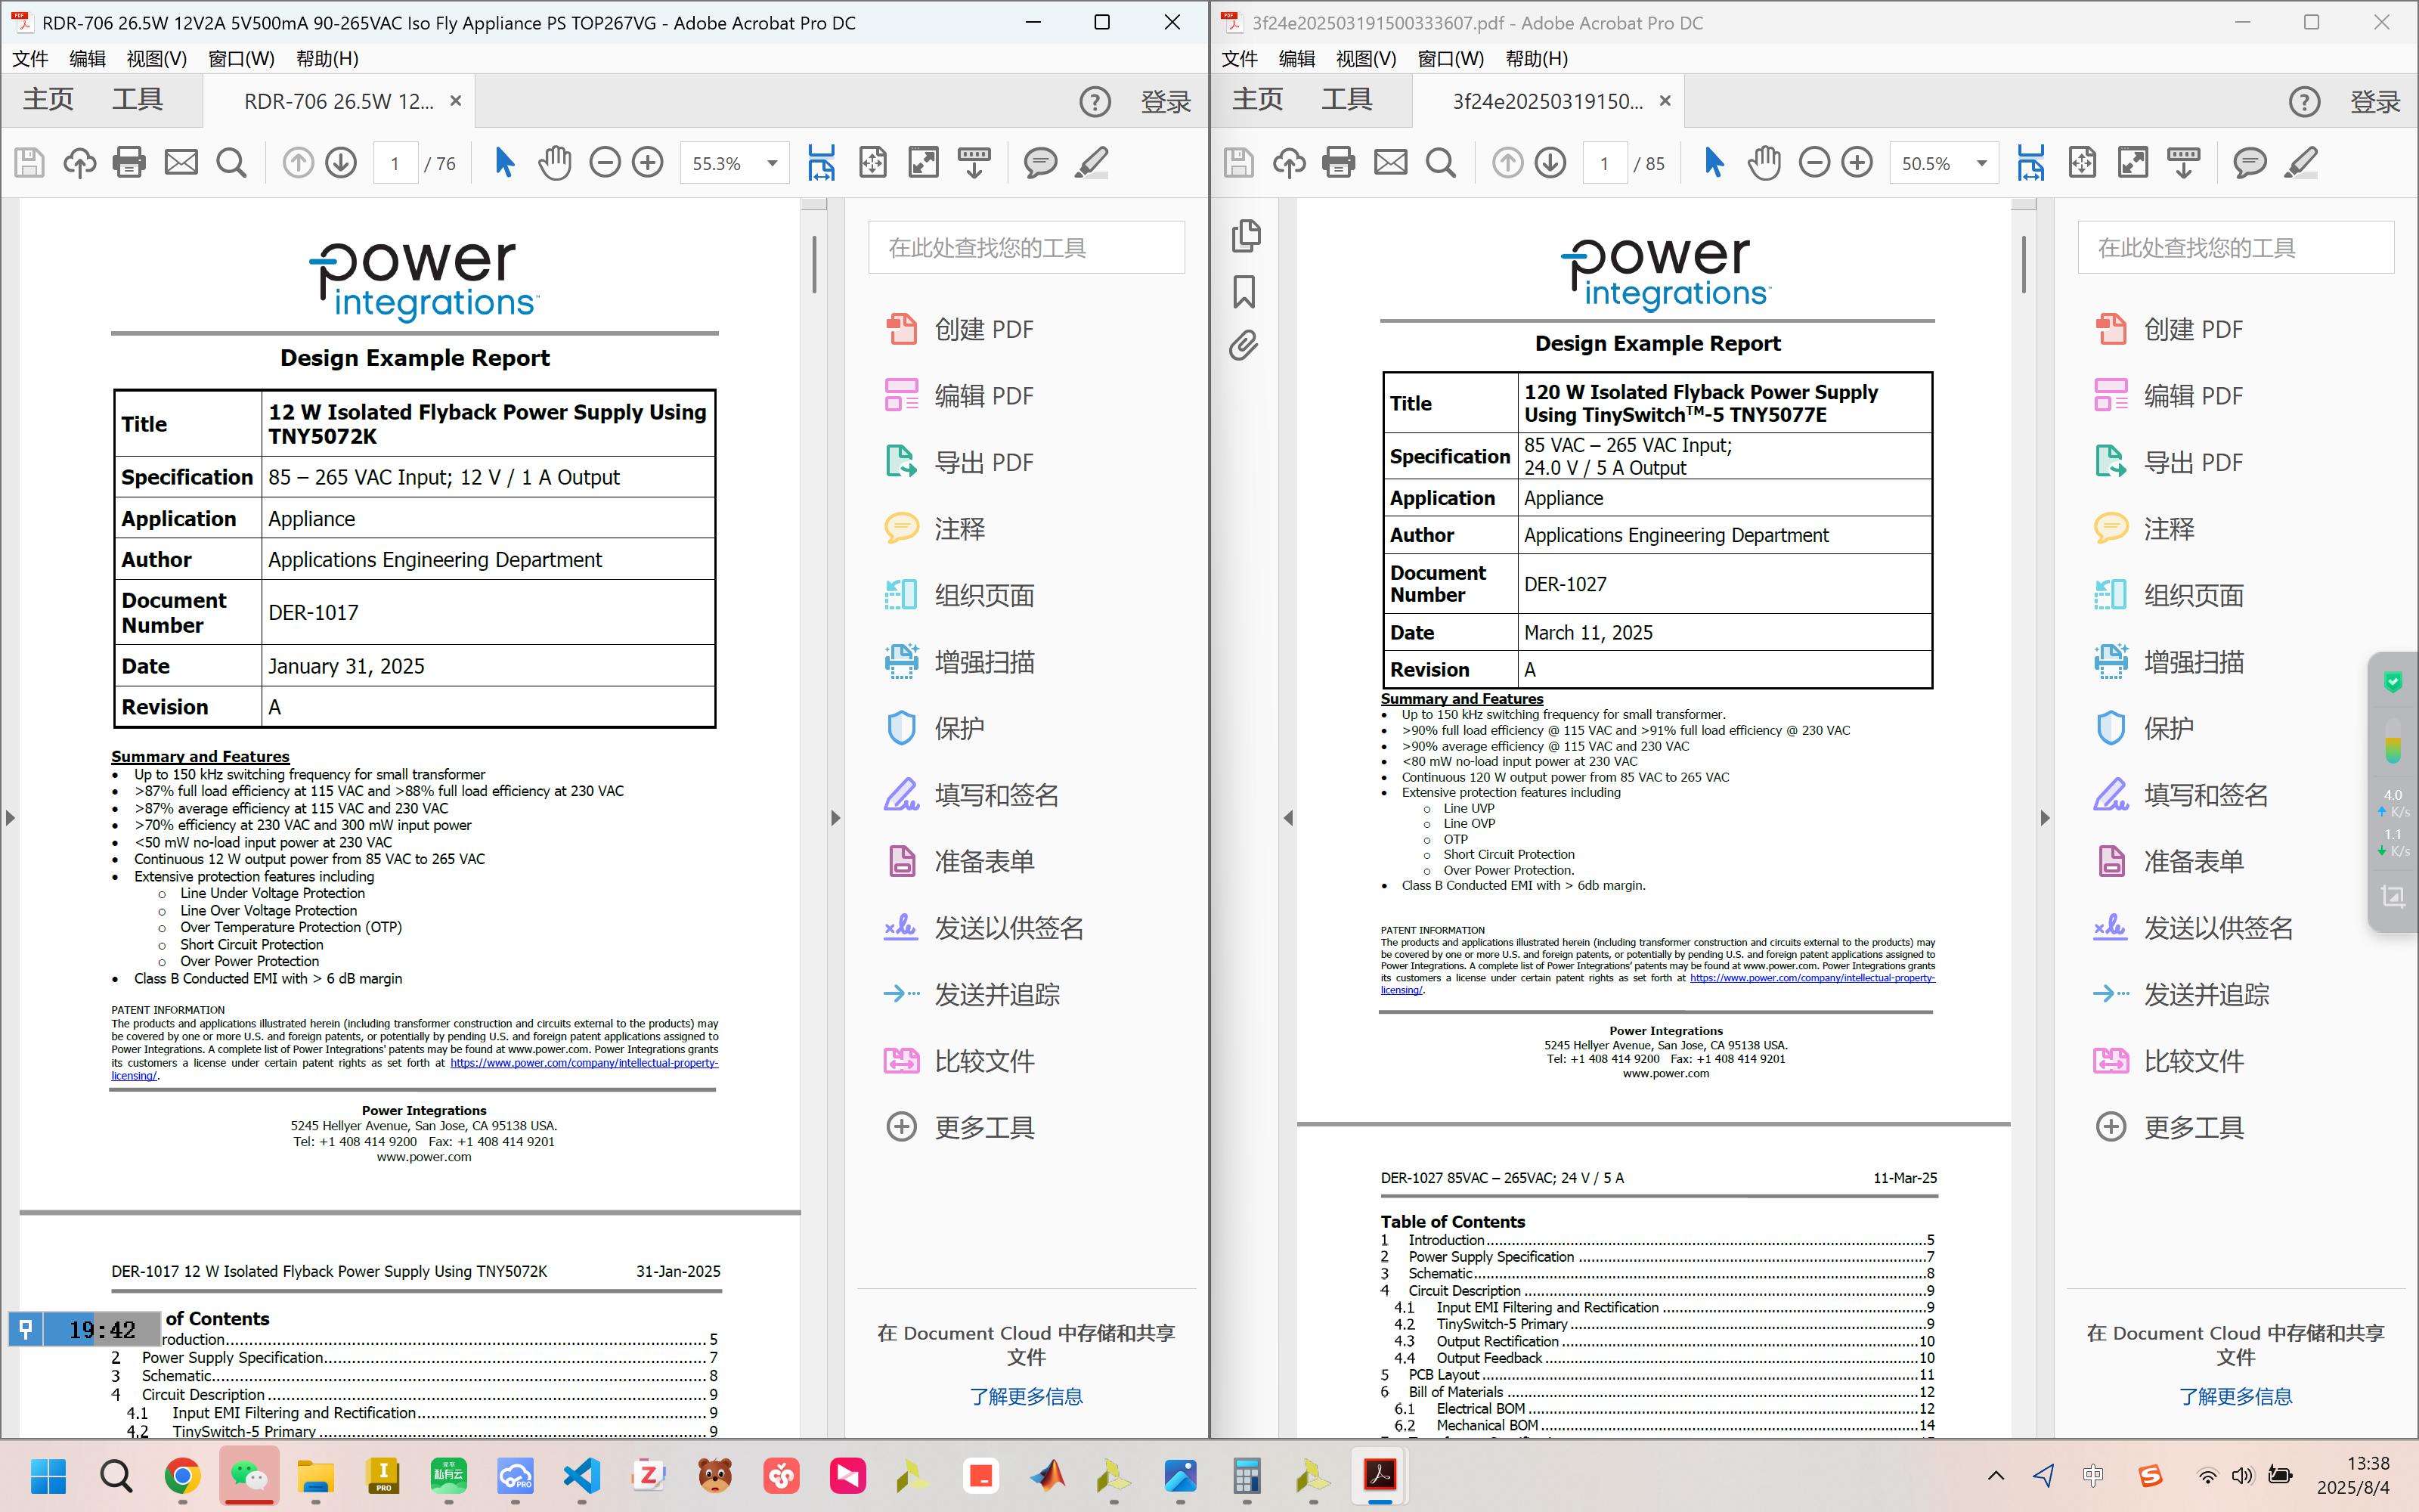Image resolution: width=2419 pixels, height=1512 pixels.
Task: Go to next page in left window
Action: coord(342,162)
